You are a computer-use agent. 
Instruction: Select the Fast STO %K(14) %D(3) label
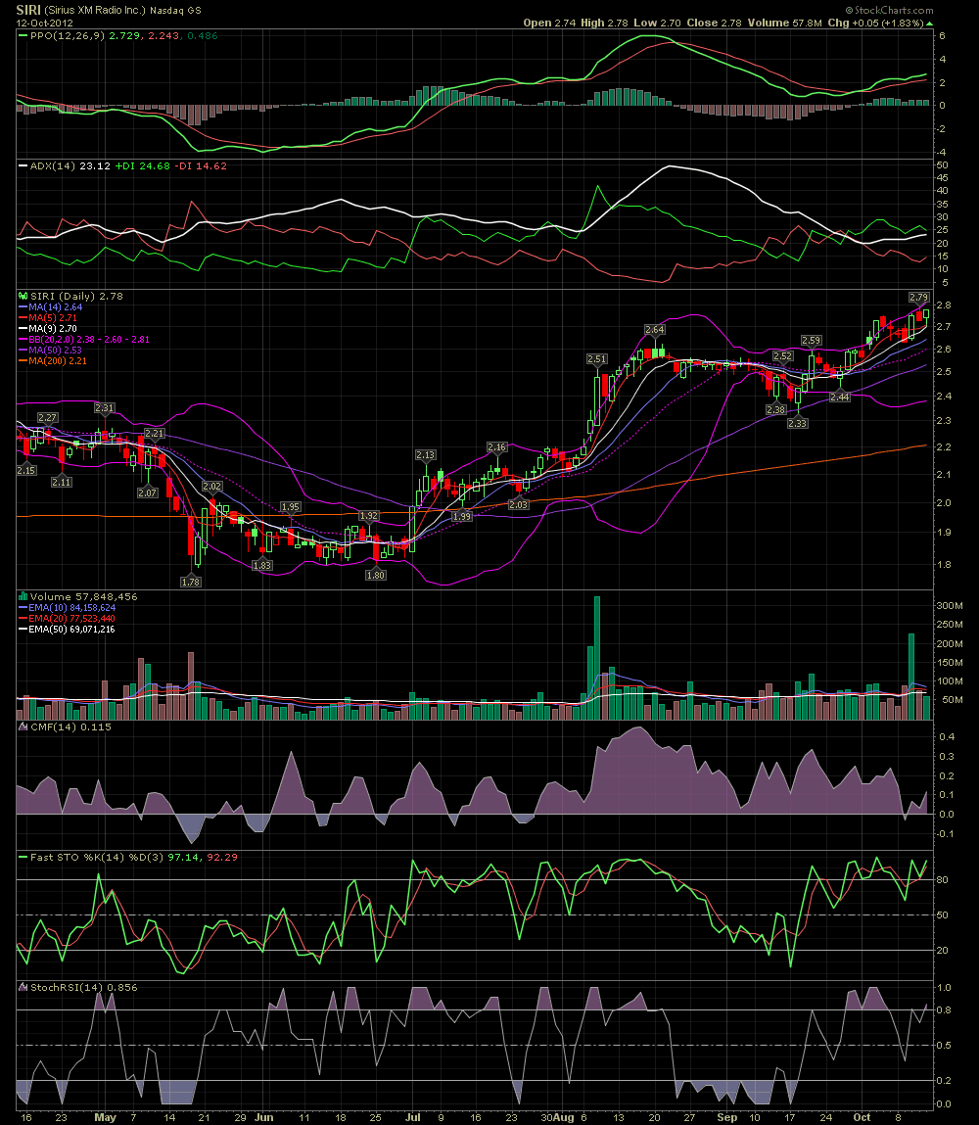[x=98, y=858]
